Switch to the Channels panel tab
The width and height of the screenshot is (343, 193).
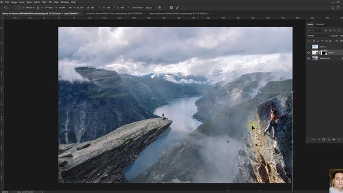click(320, 24)
